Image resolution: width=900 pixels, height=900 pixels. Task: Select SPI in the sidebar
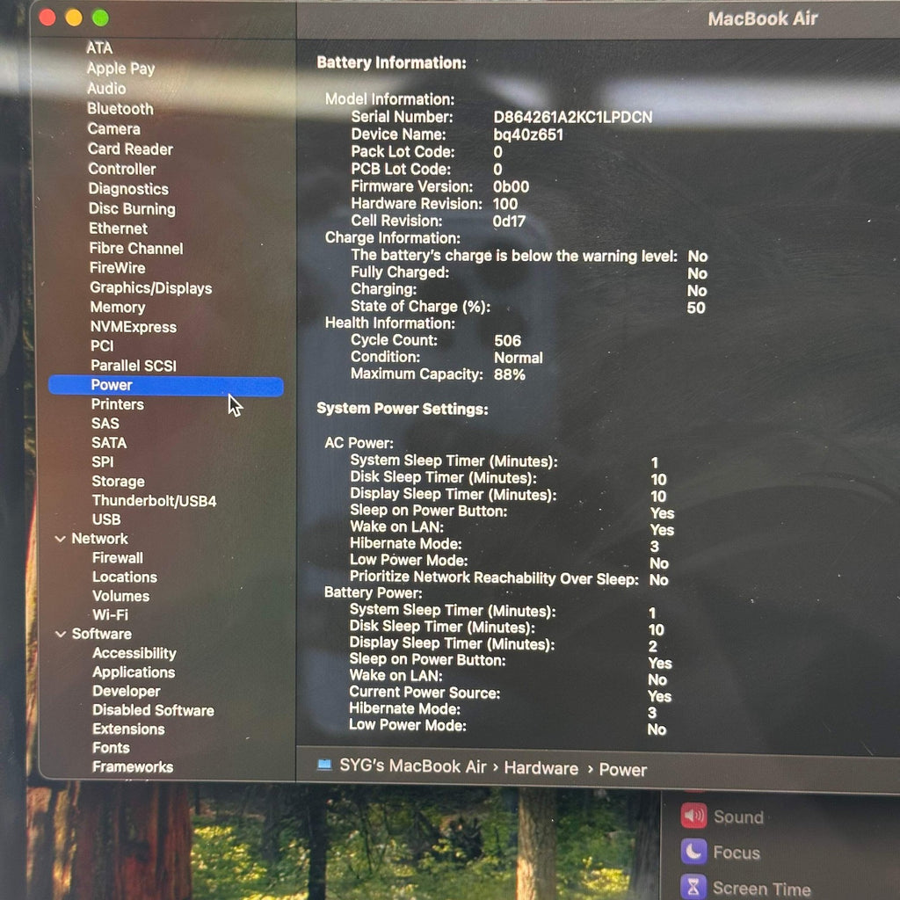coord(103,461)
